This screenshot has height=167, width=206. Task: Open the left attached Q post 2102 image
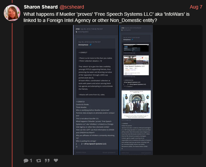pyautogui.click(x=96, y=90)
